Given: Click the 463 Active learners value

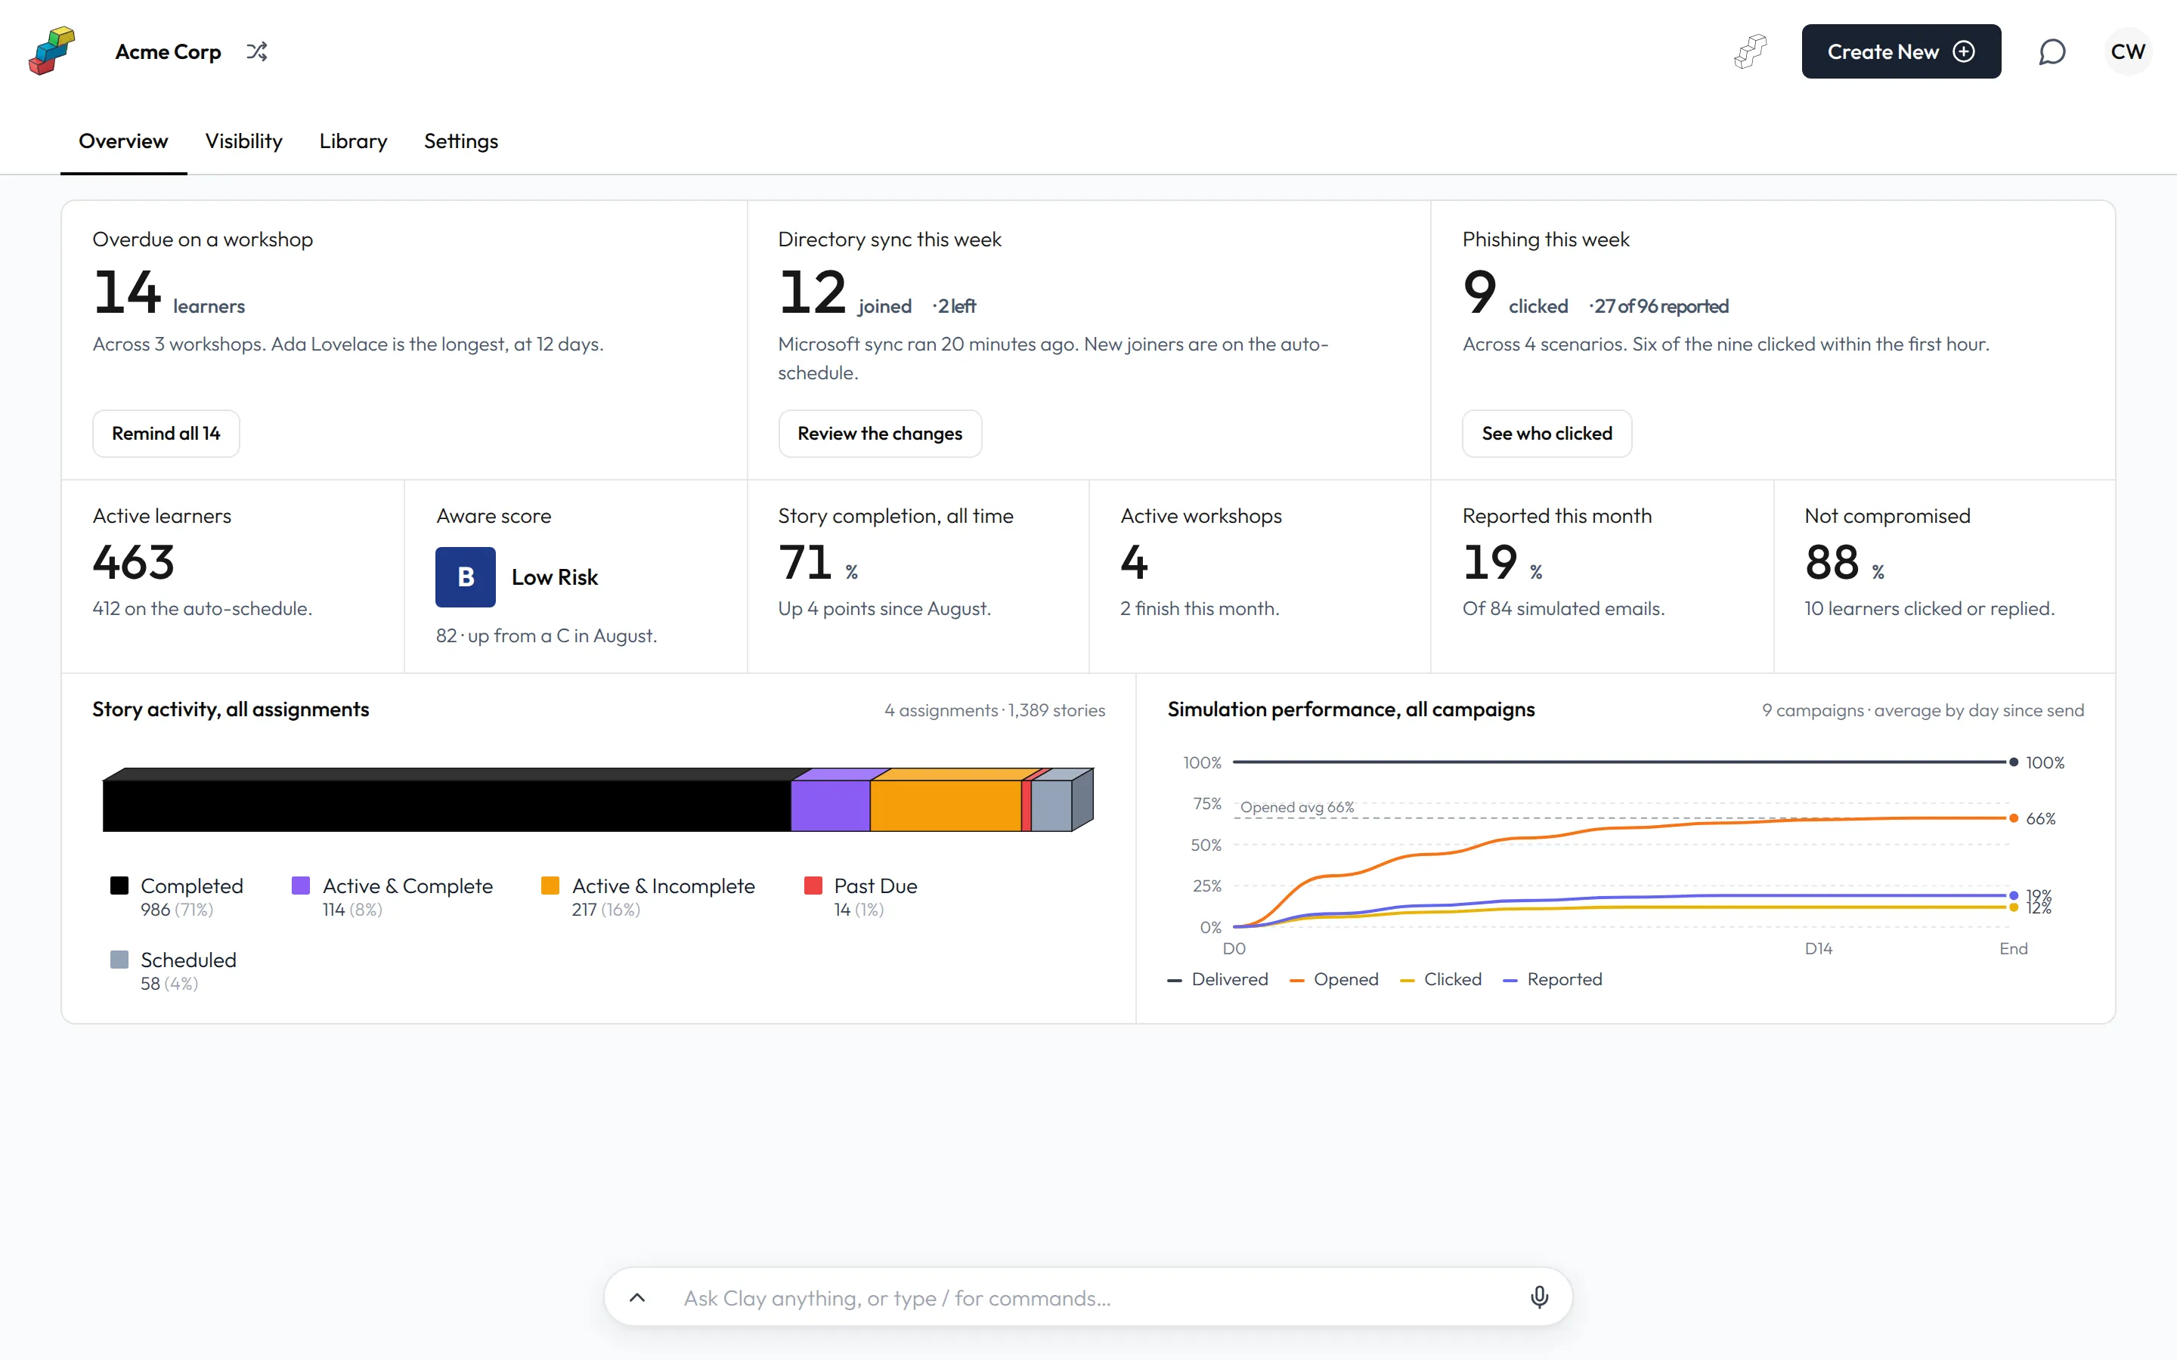Looking at the screenshot, I should tap(133, 562).
